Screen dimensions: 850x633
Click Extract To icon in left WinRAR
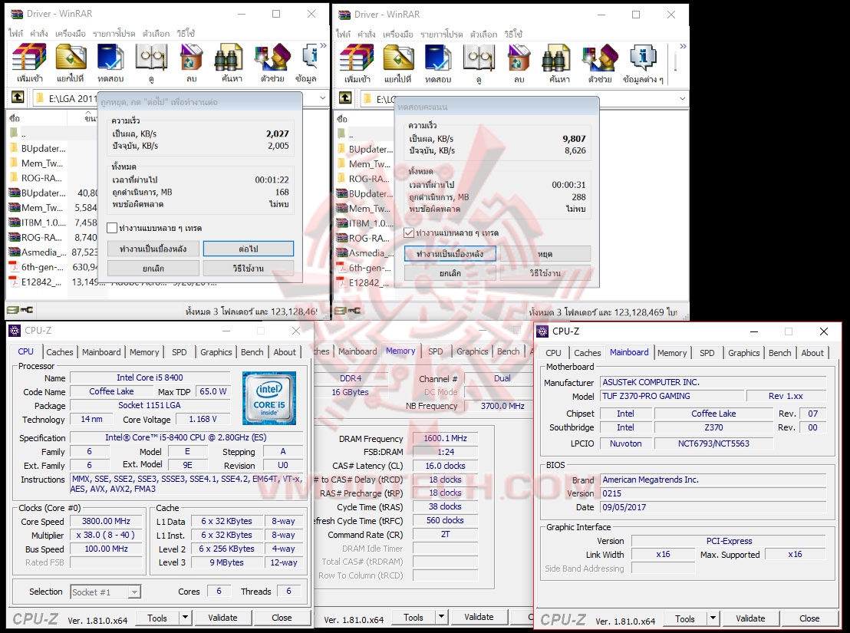click(71, 58)
